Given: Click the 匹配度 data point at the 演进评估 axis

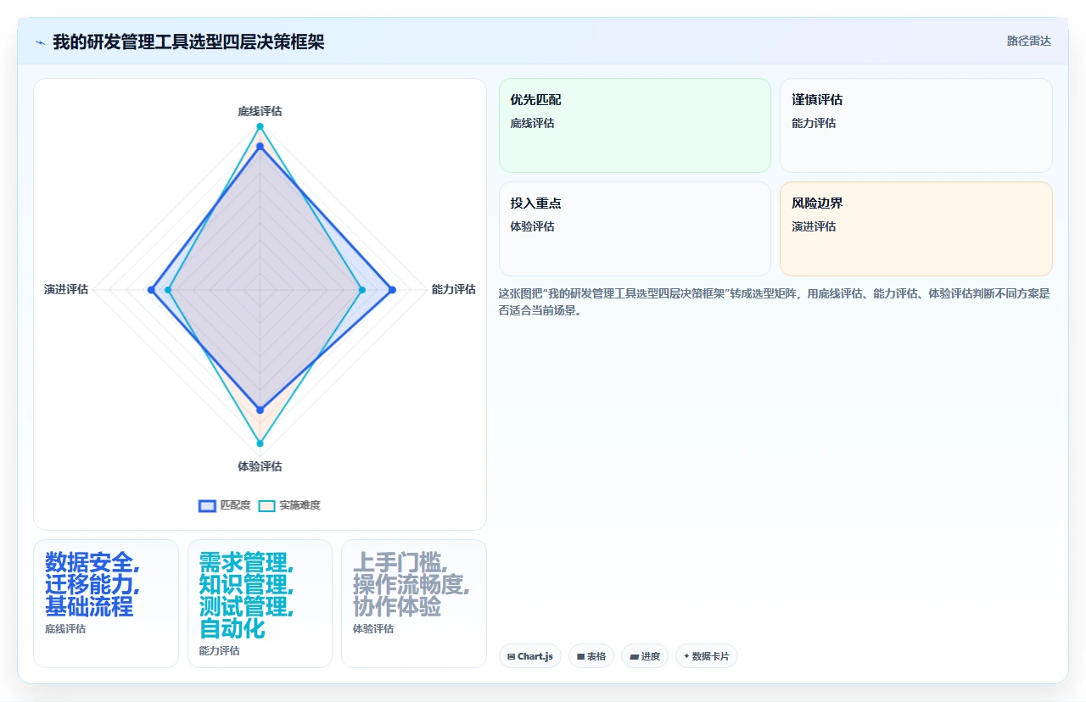Looking at the screenshot, I should pos(151,290).
